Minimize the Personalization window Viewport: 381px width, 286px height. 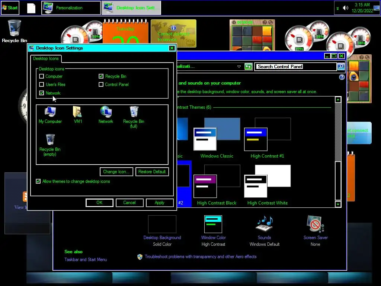(327, 56)
